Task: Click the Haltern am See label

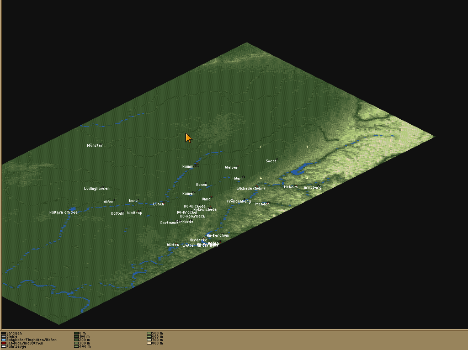Action: coord(63,213)
